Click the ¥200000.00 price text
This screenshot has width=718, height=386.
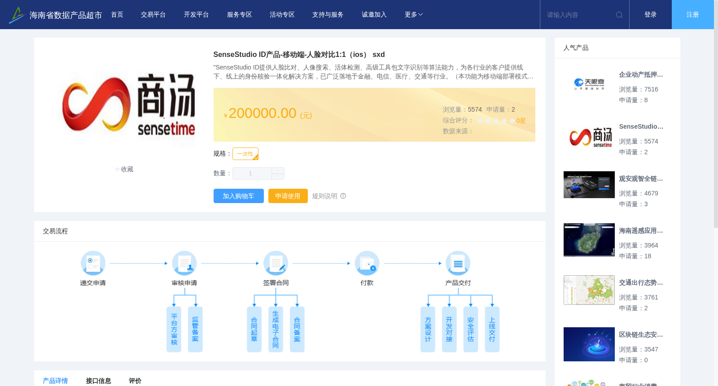coord(268,113)
